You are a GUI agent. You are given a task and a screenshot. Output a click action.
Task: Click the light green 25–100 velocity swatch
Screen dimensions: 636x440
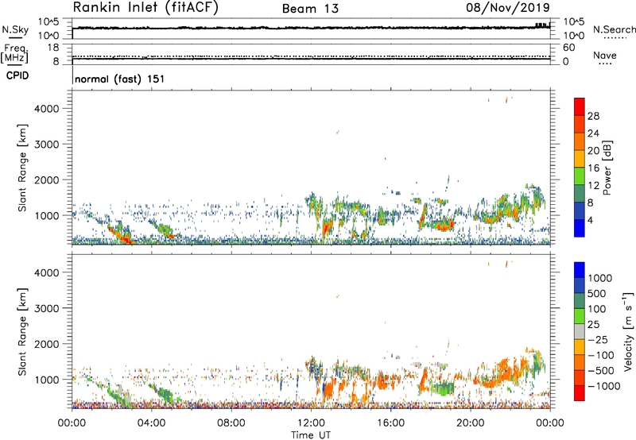[580, 316]
